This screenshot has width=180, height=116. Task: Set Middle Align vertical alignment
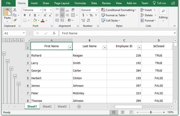[62, 10]
